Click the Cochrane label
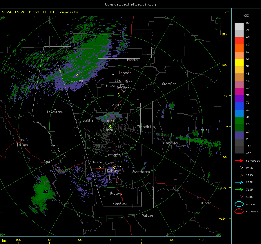 click(x=95, y=162)
